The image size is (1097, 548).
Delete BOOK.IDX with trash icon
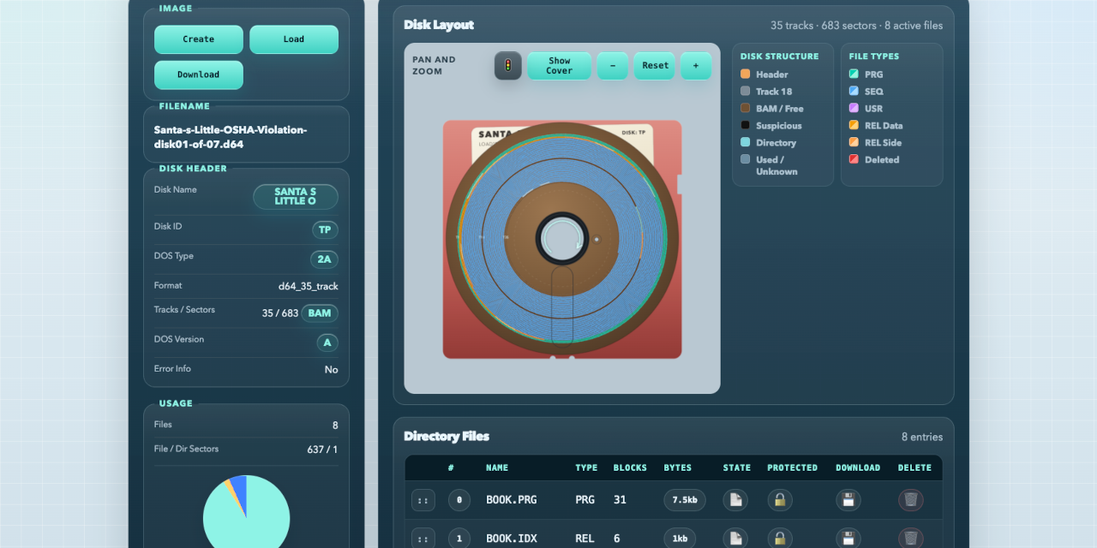[x=911, y=539]
